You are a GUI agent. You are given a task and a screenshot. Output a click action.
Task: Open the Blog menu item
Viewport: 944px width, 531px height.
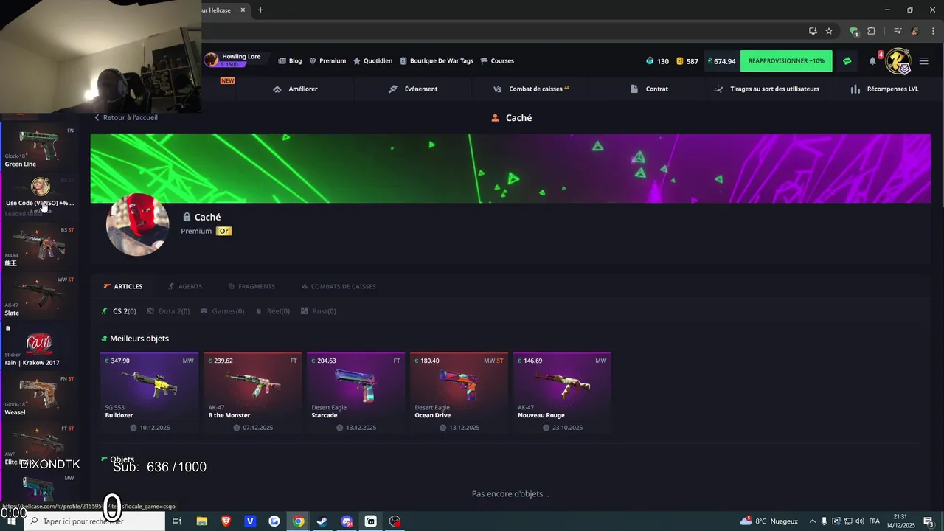[x=290, y=60]
